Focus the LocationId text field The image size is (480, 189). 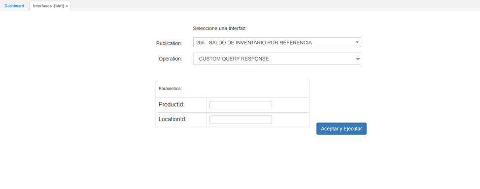coord(240,120)
